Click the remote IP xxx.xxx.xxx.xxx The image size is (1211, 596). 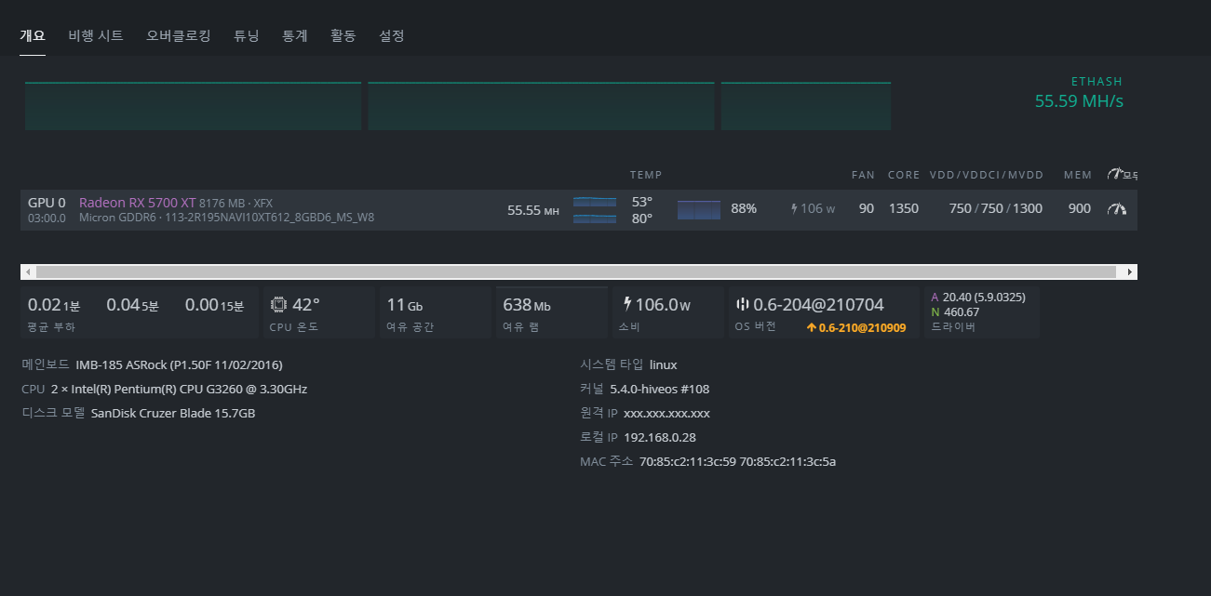[666, 413]
